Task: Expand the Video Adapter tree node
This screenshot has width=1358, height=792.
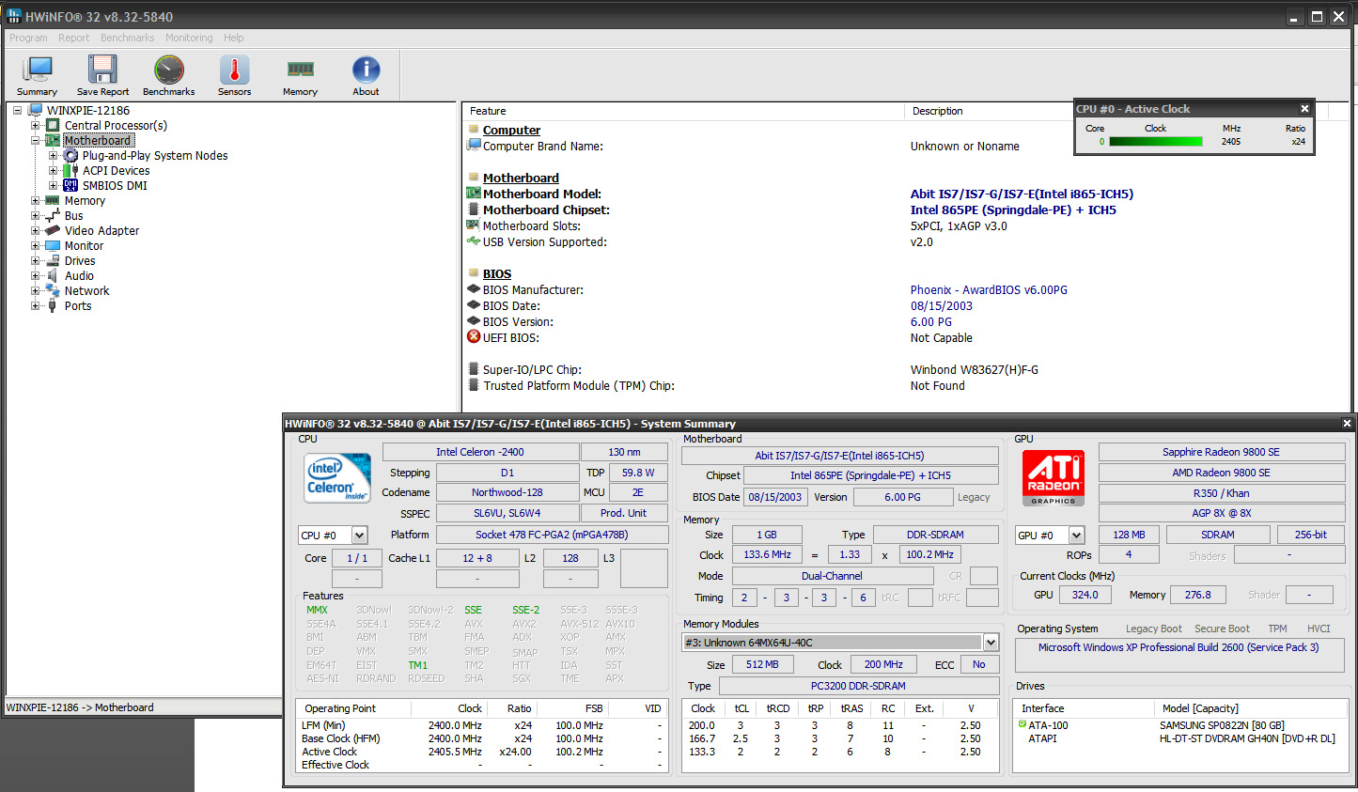Action: [35, 230]
